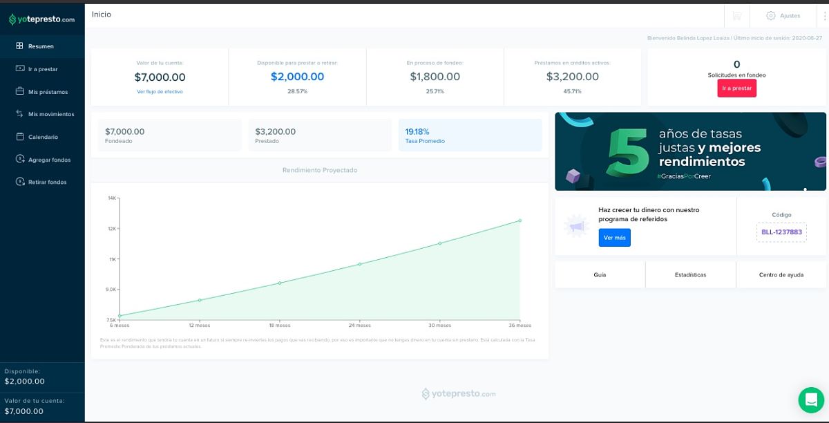Click the 45.71% percentage
The image size is (829, 423).
point(572,91)
